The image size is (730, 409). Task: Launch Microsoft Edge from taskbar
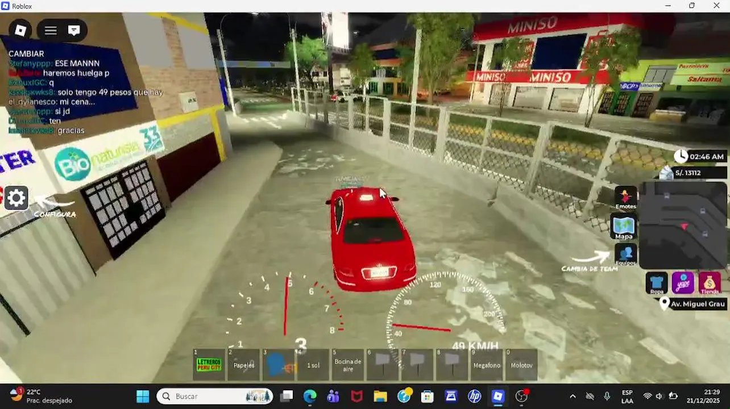(310, 396)
